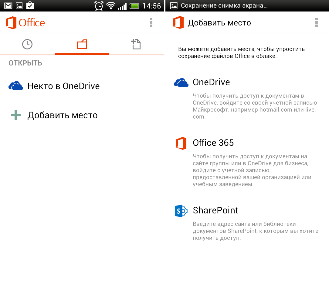The height and width of the screenshot is (291, 329).
Task: Tap the signal strength status icon
Action: 122,6
